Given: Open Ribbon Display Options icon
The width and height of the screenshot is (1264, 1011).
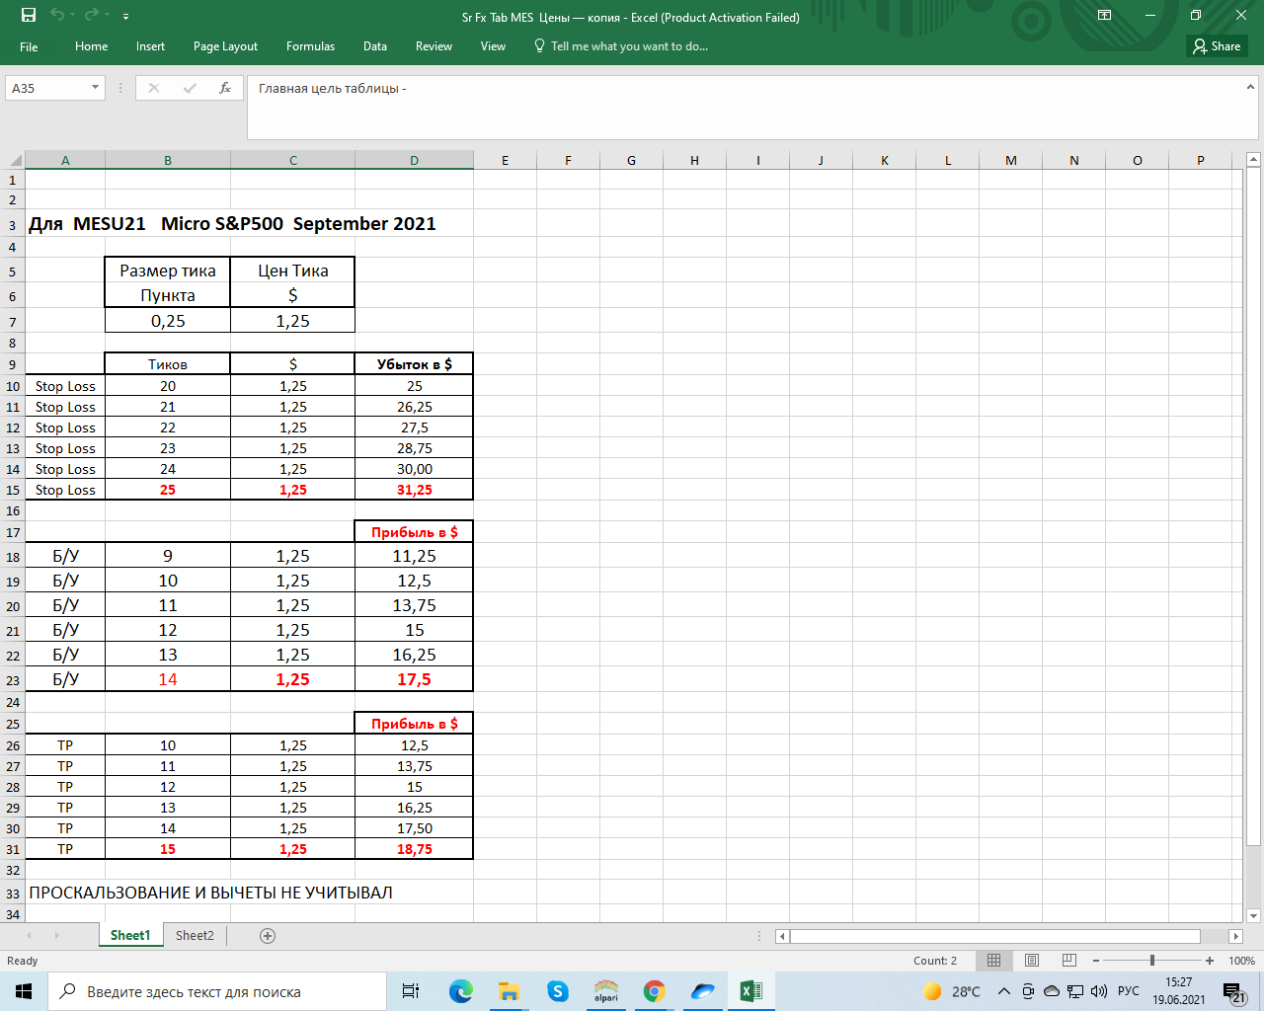Looking at the screenshot, I should tap(1104, 16).
